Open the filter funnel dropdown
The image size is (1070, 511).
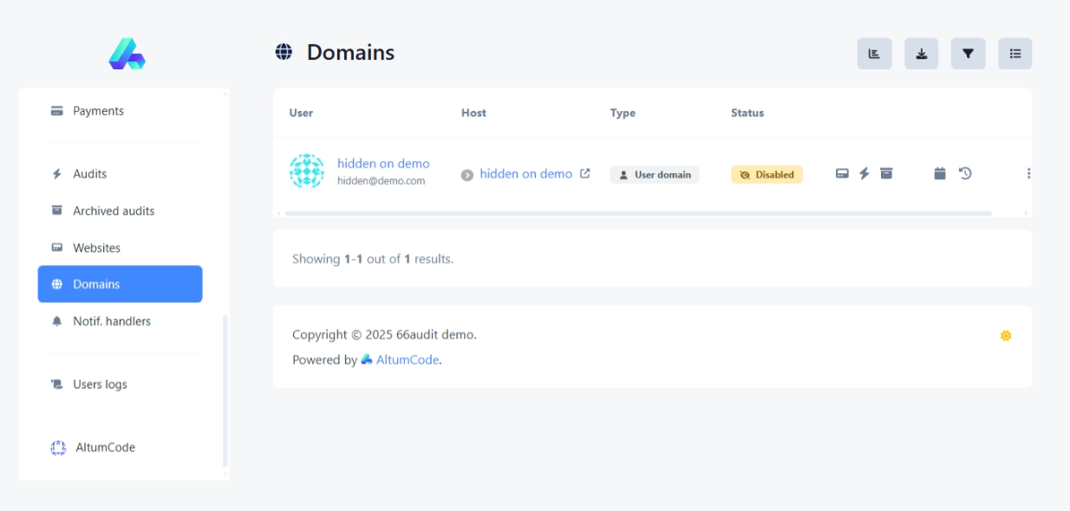click(x=968, y=54)
